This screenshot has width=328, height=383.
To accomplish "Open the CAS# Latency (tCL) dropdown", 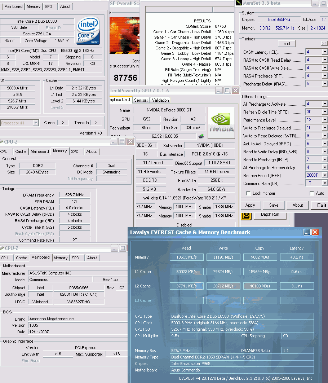I will (x=325, y=52).
